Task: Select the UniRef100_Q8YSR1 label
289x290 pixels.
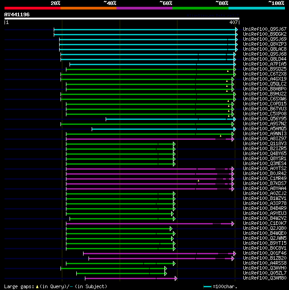Action: click(x=265, y=159)
